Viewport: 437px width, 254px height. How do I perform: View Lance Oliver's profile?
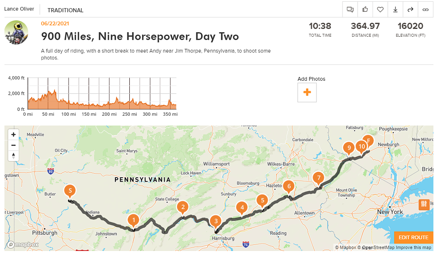coord(20,8)
